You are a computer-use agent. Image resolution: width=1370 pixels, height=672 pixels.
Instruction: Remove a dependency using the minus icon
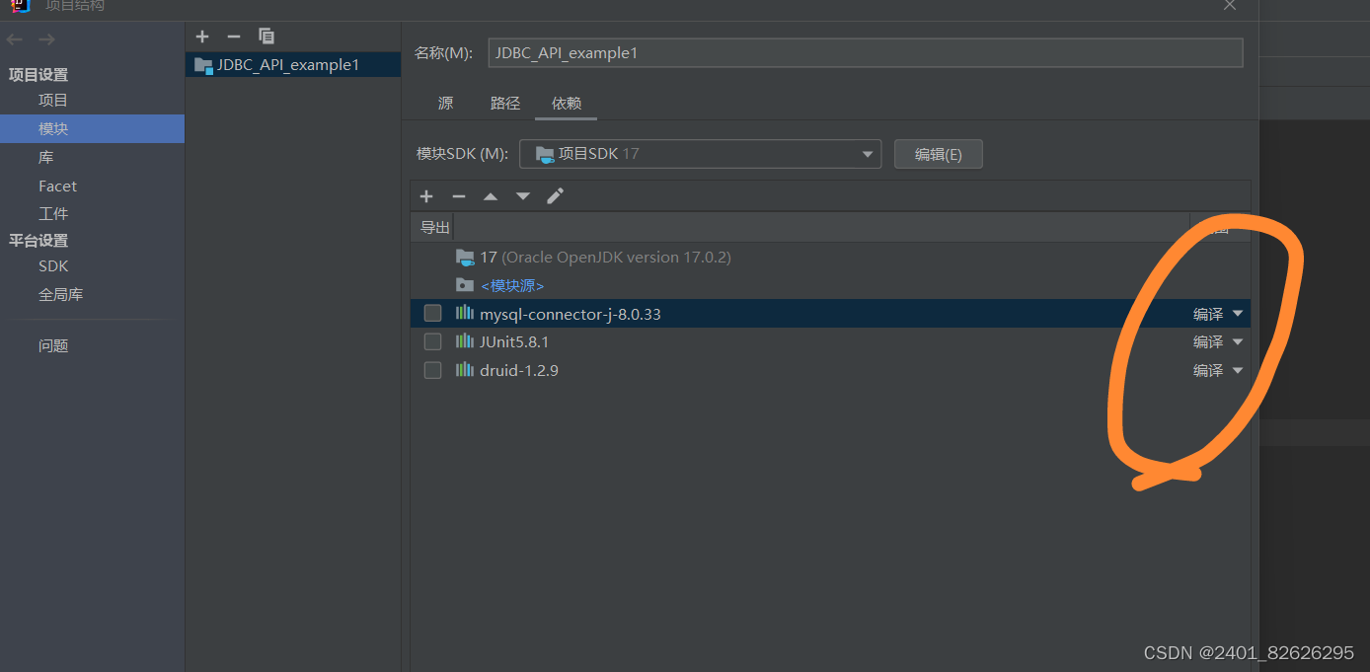click(x=458, y=195)
